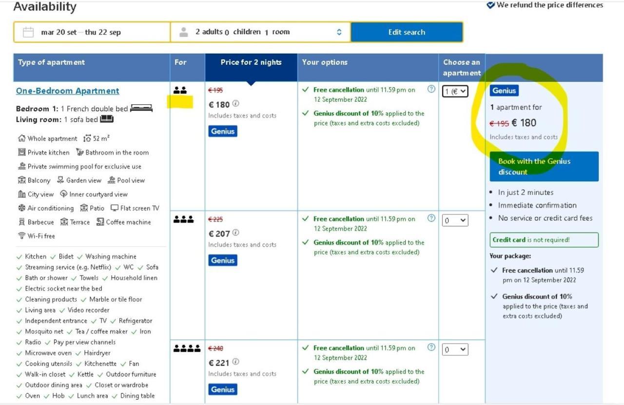624x405 pixels.
Task: Click the date range field mar 20 set
Action: point(92,32)
